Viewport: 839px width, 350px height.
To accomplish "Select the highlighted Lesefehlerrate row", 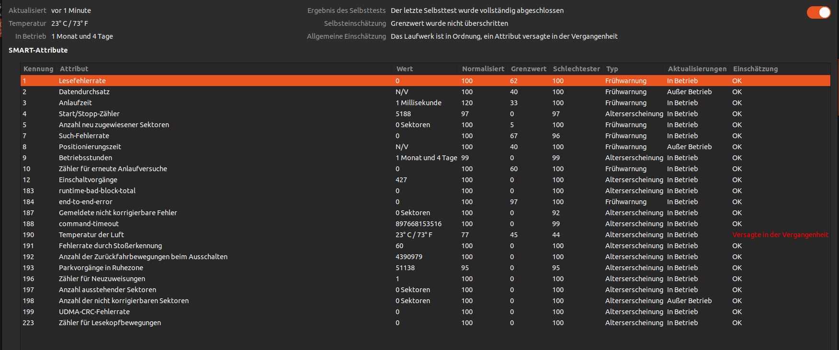I will point(425,81).
